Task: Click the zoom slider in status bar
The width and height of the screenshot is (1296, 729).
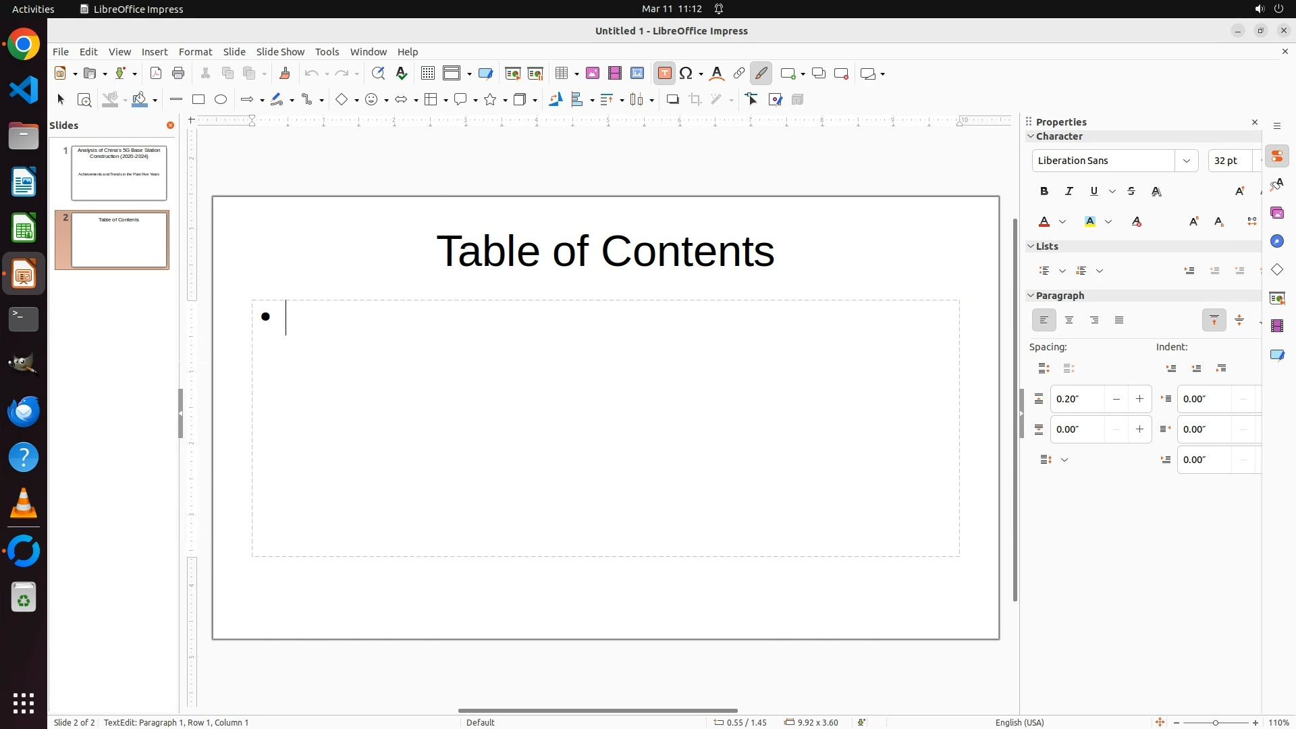Action: click(x=1216, y=722)
